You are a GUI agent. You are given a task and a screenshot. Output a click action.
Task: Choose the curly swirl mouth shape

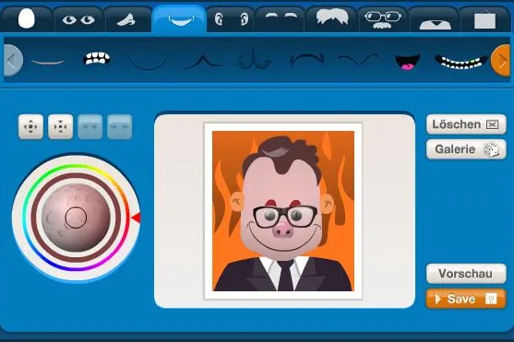point(255,60)
